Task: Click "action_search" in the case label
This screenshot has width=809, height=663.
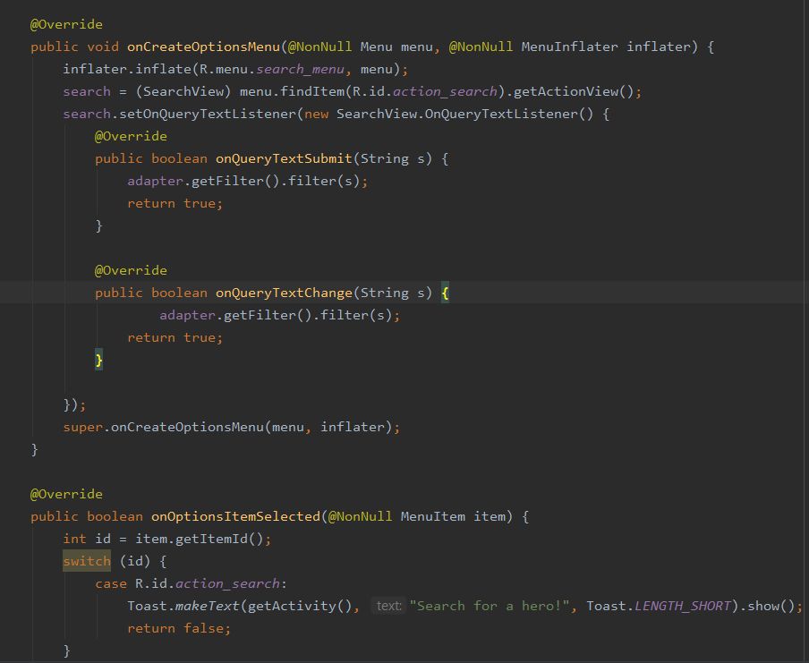Action: [x=227, y=583]
